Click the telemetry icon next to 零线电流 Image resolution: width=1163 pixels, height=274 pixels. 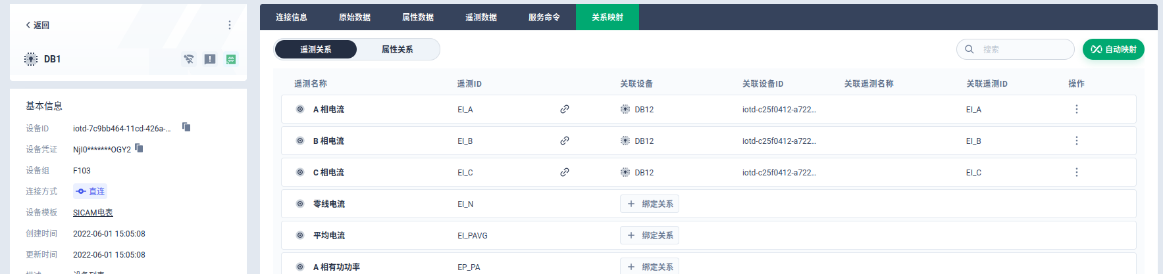pos(300,204)
